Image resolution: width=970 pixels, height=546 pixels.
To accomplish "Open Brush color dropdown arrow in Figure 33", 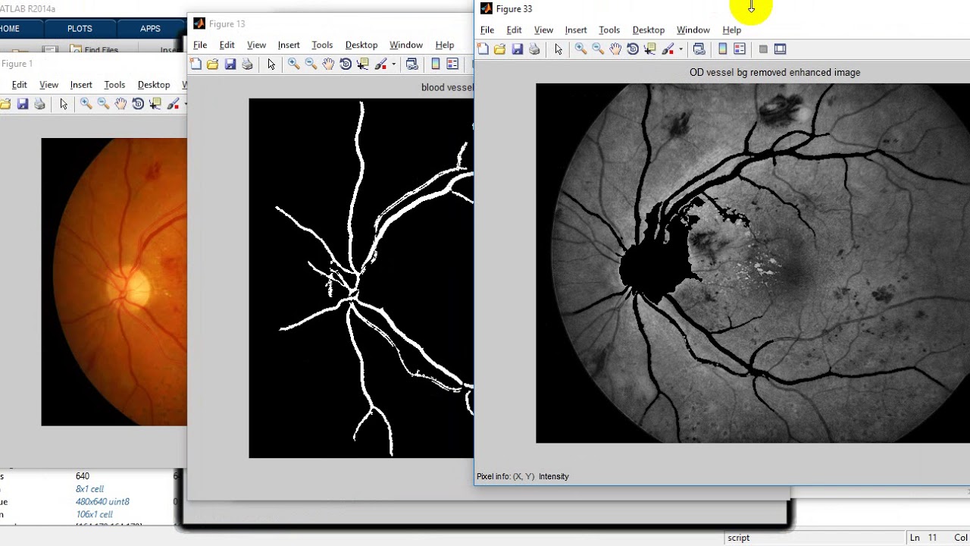I will point(681,49).
